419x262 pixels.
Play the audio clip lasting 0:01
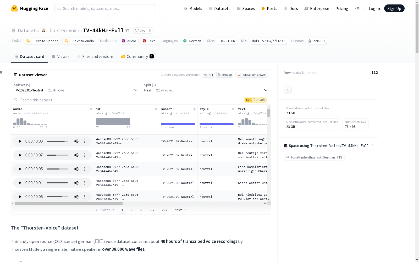pyautogui.click(x=20, y=183)
